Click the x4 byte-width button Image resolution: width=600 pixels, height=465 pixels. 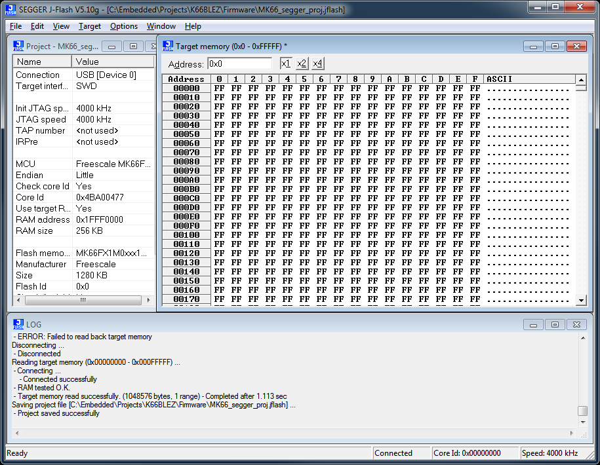pyautogui.click(x=317, y=64)
